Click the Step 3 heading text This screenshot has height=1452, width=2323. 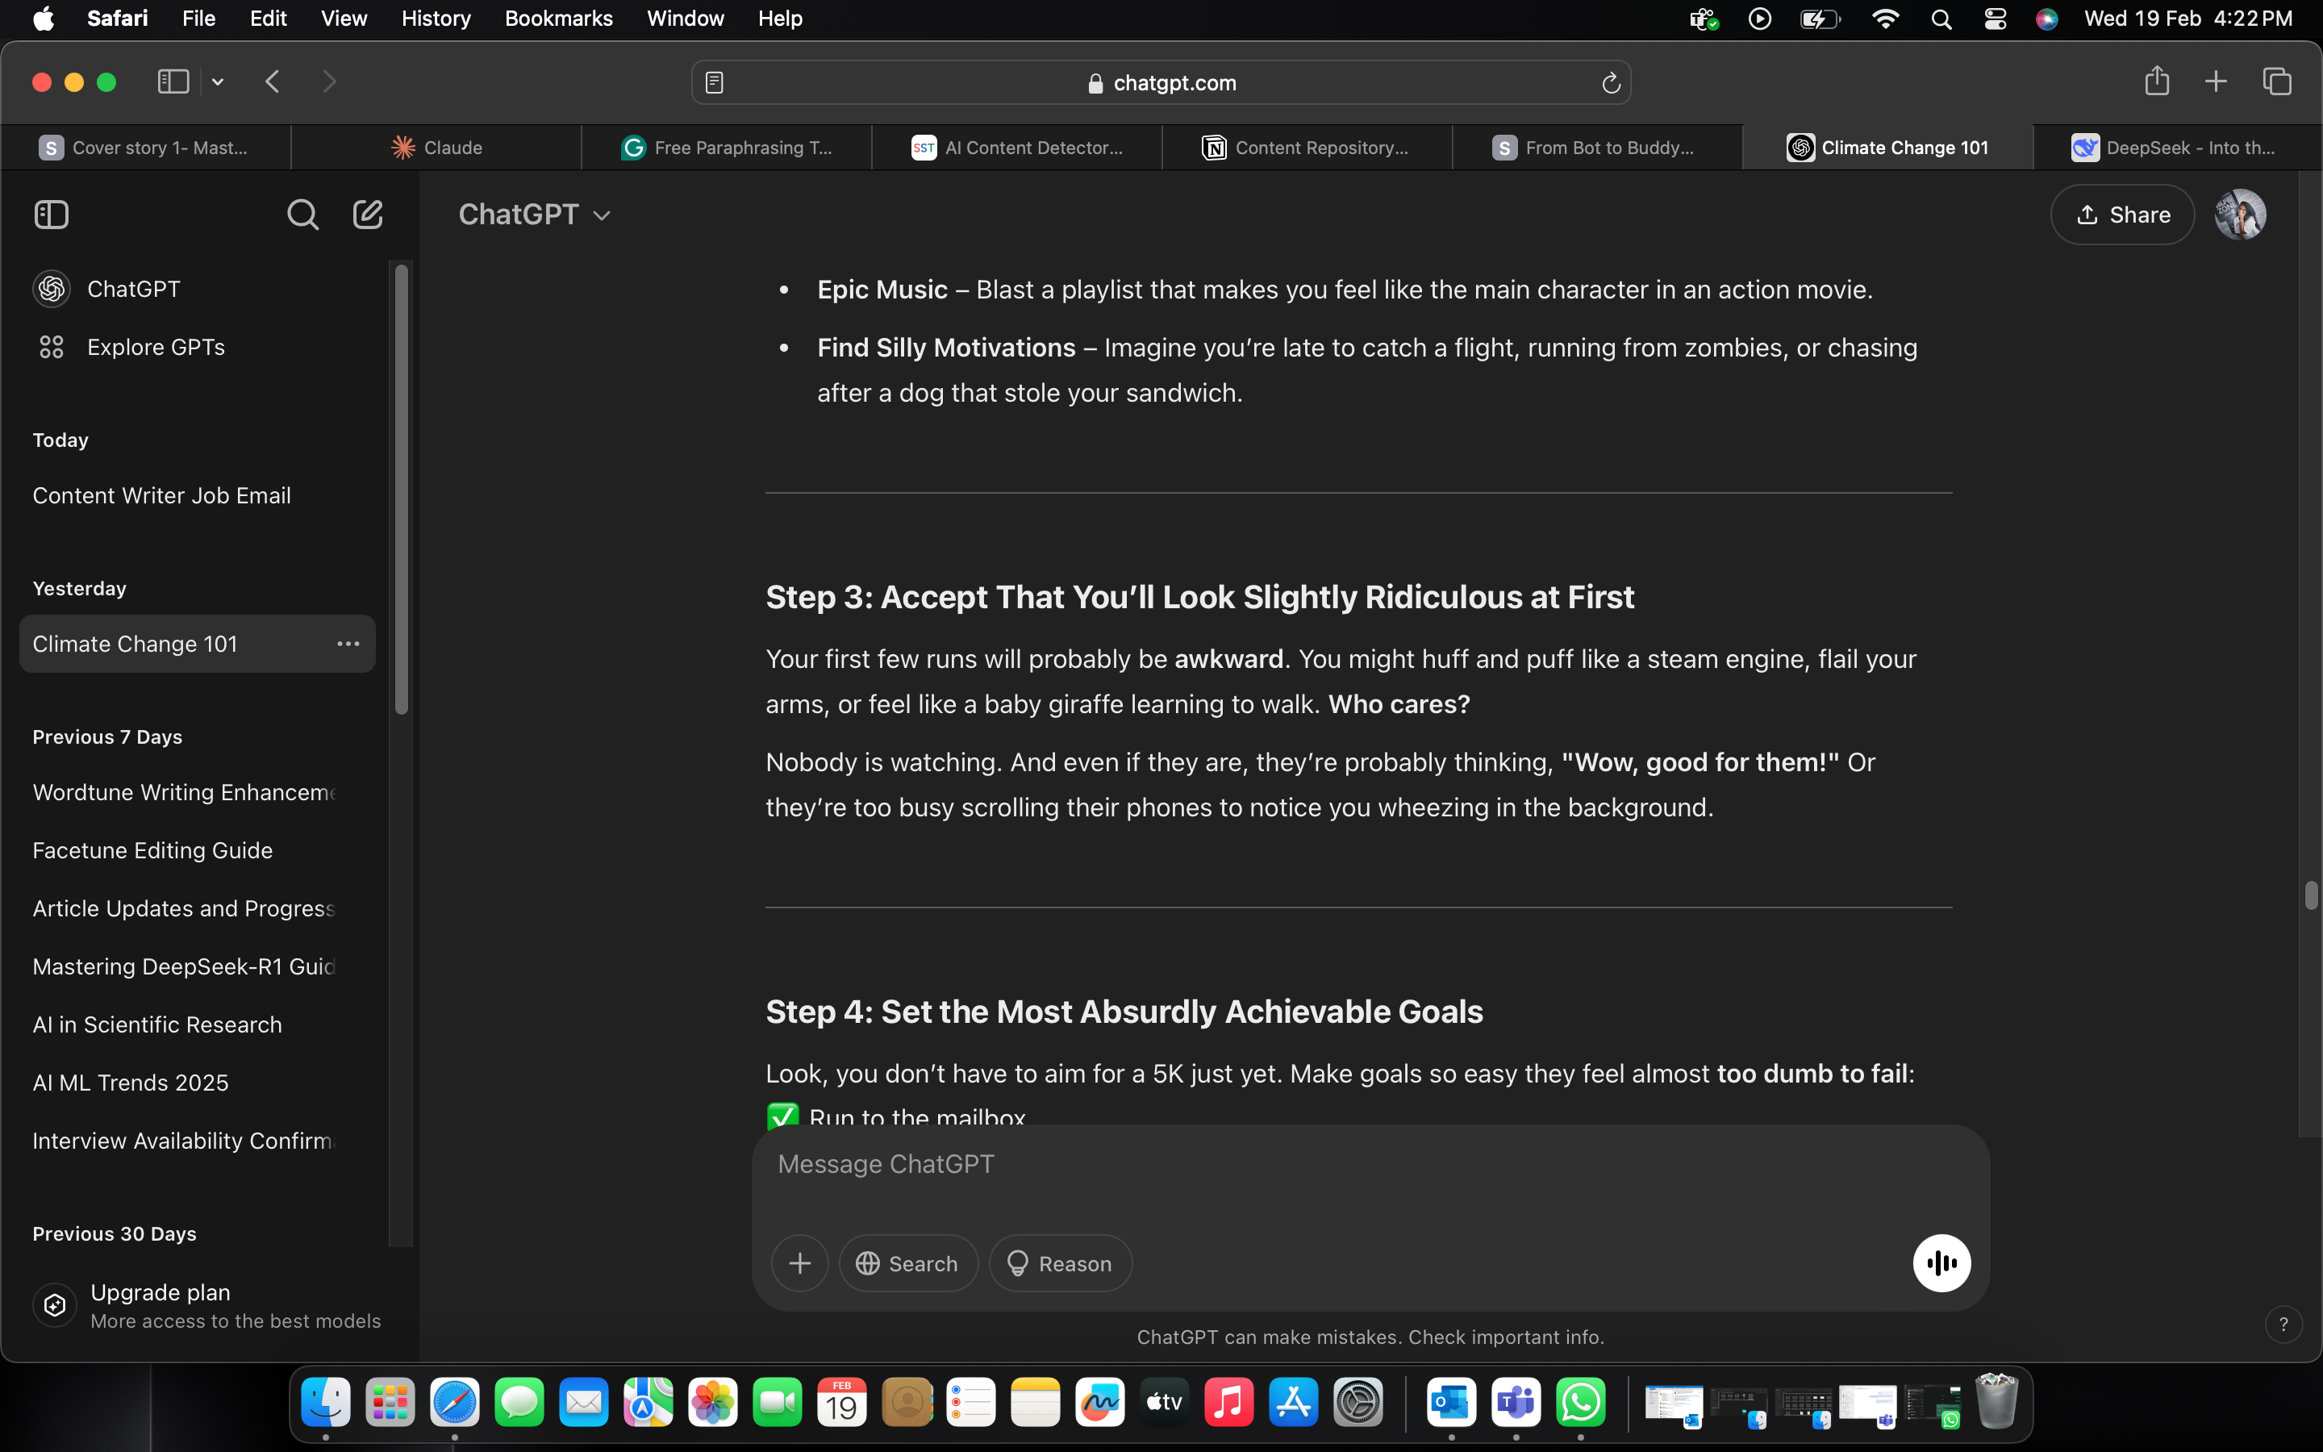click(x=1199, y=597)
